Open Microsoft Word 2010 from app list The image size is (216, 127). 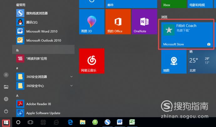(x=43, y=31)
